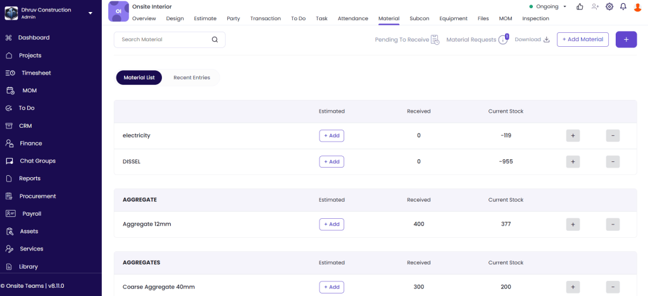Expand the Dhruv Construction account dropdown
Viewport: 648px width, 296px height.
(90, 13)
